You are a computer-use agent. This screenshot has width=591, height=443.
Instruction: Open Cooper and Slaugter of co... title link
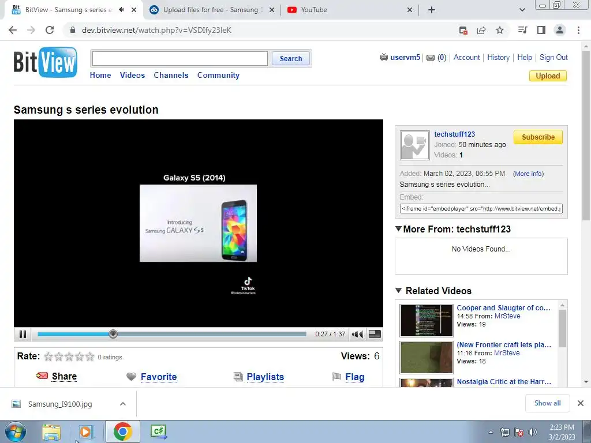tap(503, 308)
